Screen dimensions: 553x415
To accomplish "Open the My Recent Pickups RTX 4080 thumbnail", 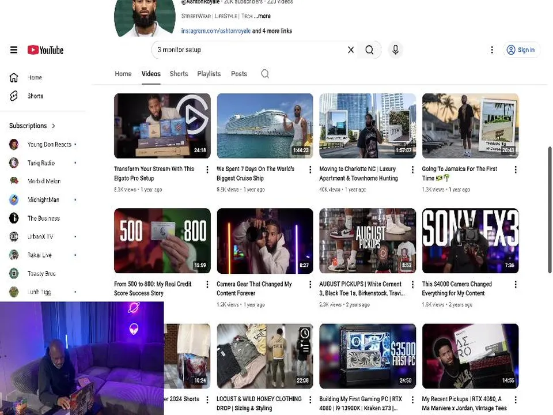I will click(471, 356).
